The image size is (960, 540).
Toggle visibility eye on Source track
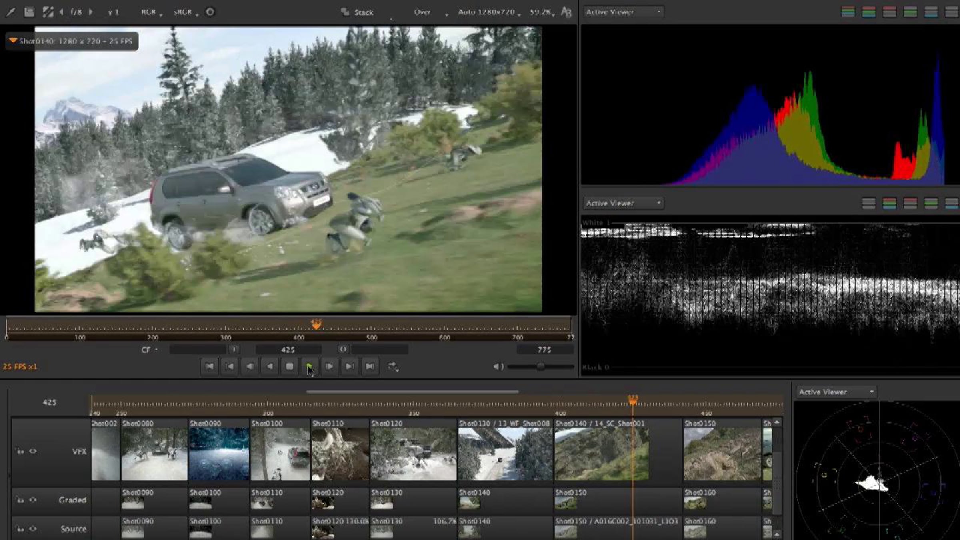[x=33, y=529]
